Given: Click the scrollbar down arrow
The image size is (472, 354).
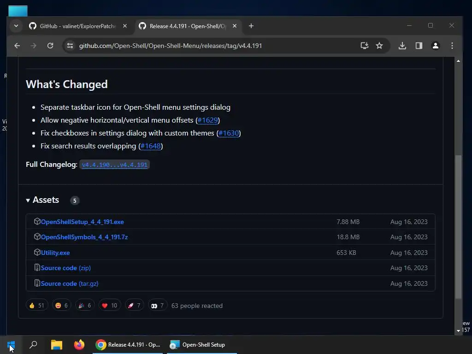Looking at the screenshot, I should point(458,330).
